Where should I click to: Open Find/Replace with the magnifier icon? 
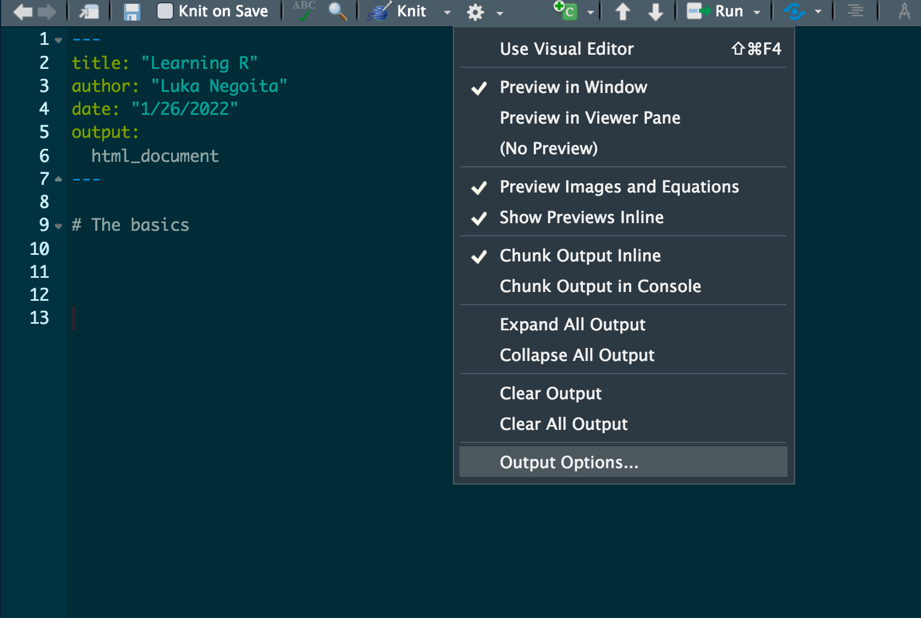[337, 11]
